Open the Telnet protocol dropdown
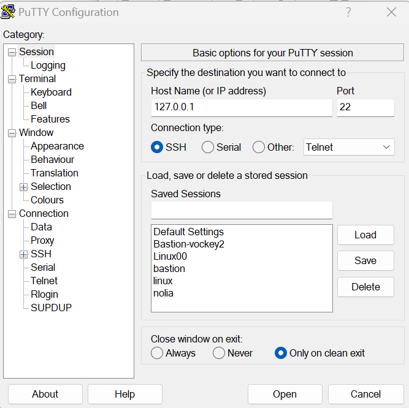Viewport: 409px width, 408px height. tap(349, 147)
